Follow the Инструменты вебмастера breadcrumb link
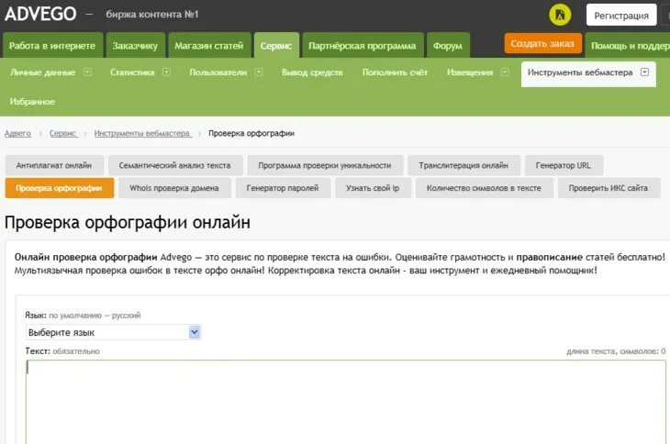This screenshot has height=444, width=670. click(x=142, y=133)
